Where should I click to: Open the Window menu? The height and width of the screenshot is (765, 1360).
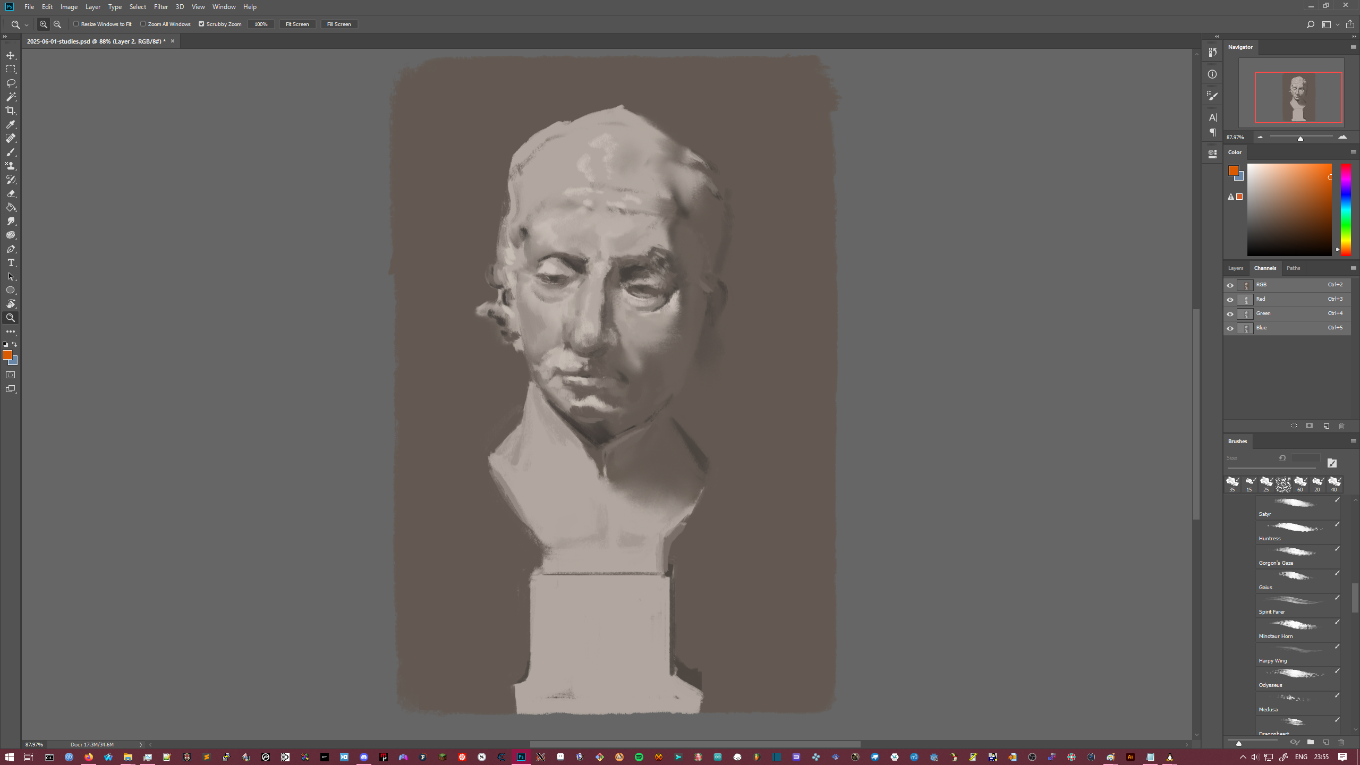(224, 7)
